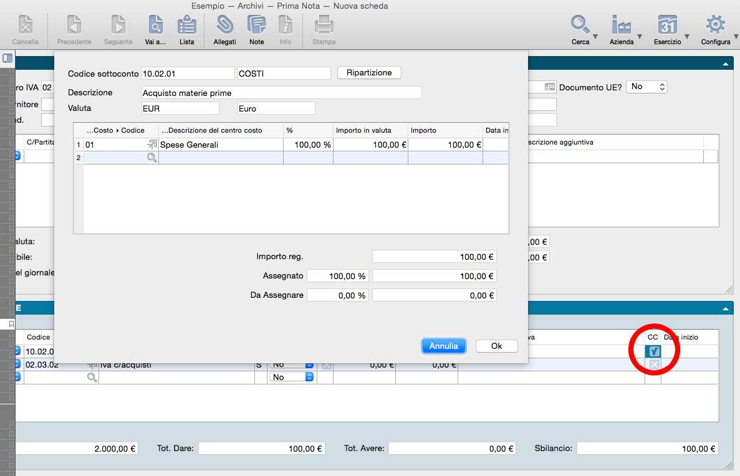Click the Descrizione field with Acquisto materie prime
Viewport: 740px width, 476px height.
[x=282, y=93]
